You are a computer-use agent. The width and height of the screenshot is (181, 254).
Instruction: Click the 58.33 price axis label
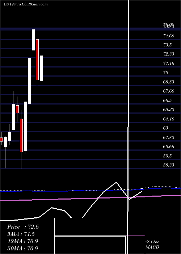coord(169,165)
